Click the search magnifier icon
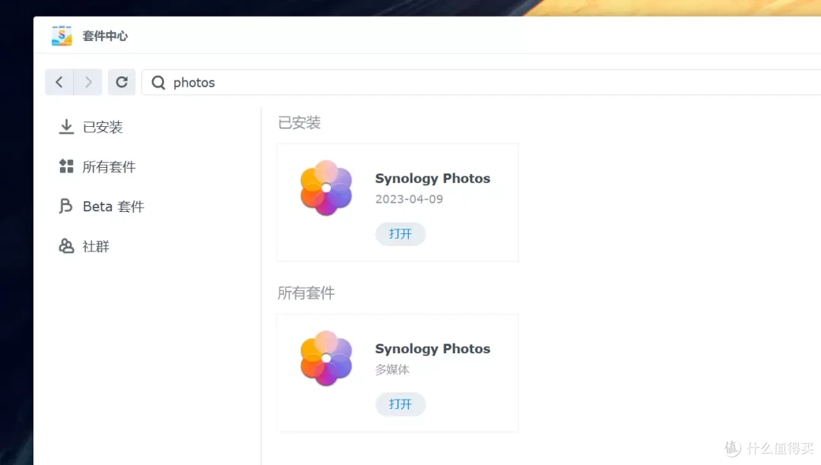The image size is (821, 465). [x=157, y=82]
